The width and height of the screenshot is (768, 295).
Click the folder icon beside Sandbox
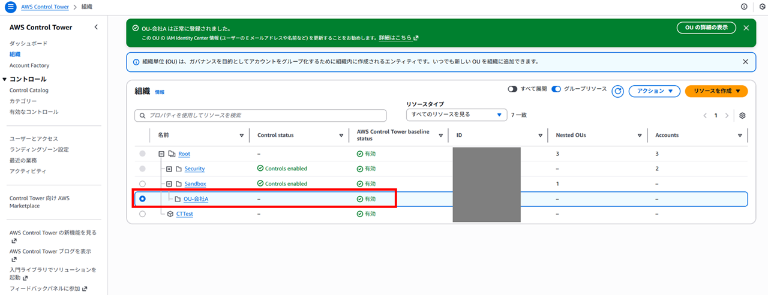178,184
